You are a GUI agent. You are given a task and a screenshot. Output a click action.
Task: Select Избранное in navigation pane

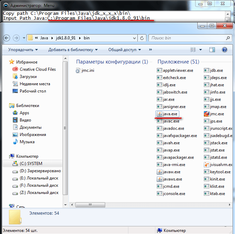(x=27, y=62)
